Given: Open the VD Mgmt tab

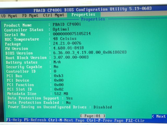Looking at the screenshot, I should [9, 16].
